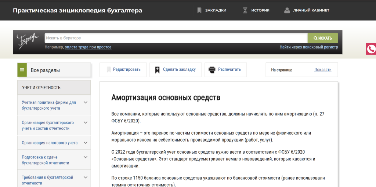376x187 pixels.
Task: Click the bookmark icon next to Закладки
Action: [199, 10]
